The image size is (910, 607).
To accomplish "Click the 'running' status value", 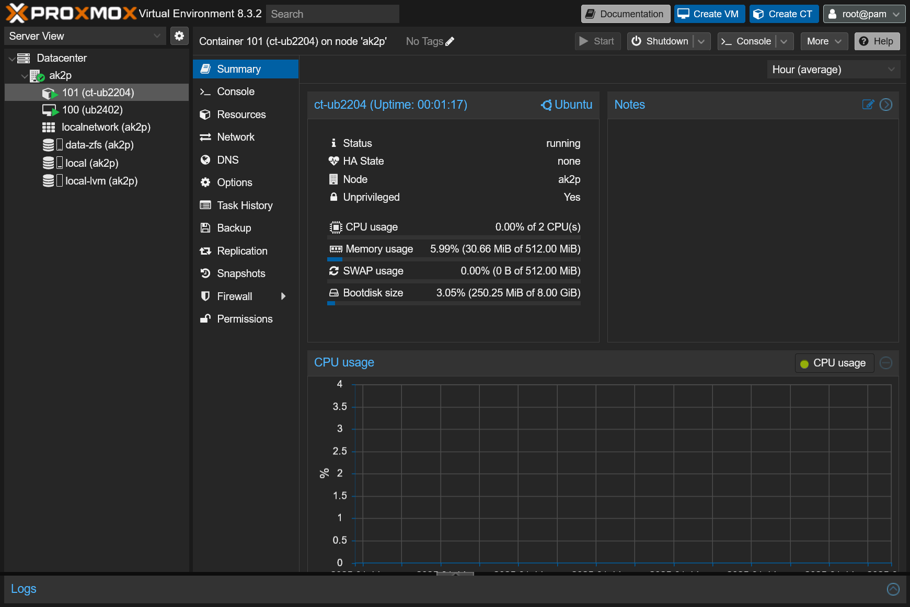I will point(563,143).
